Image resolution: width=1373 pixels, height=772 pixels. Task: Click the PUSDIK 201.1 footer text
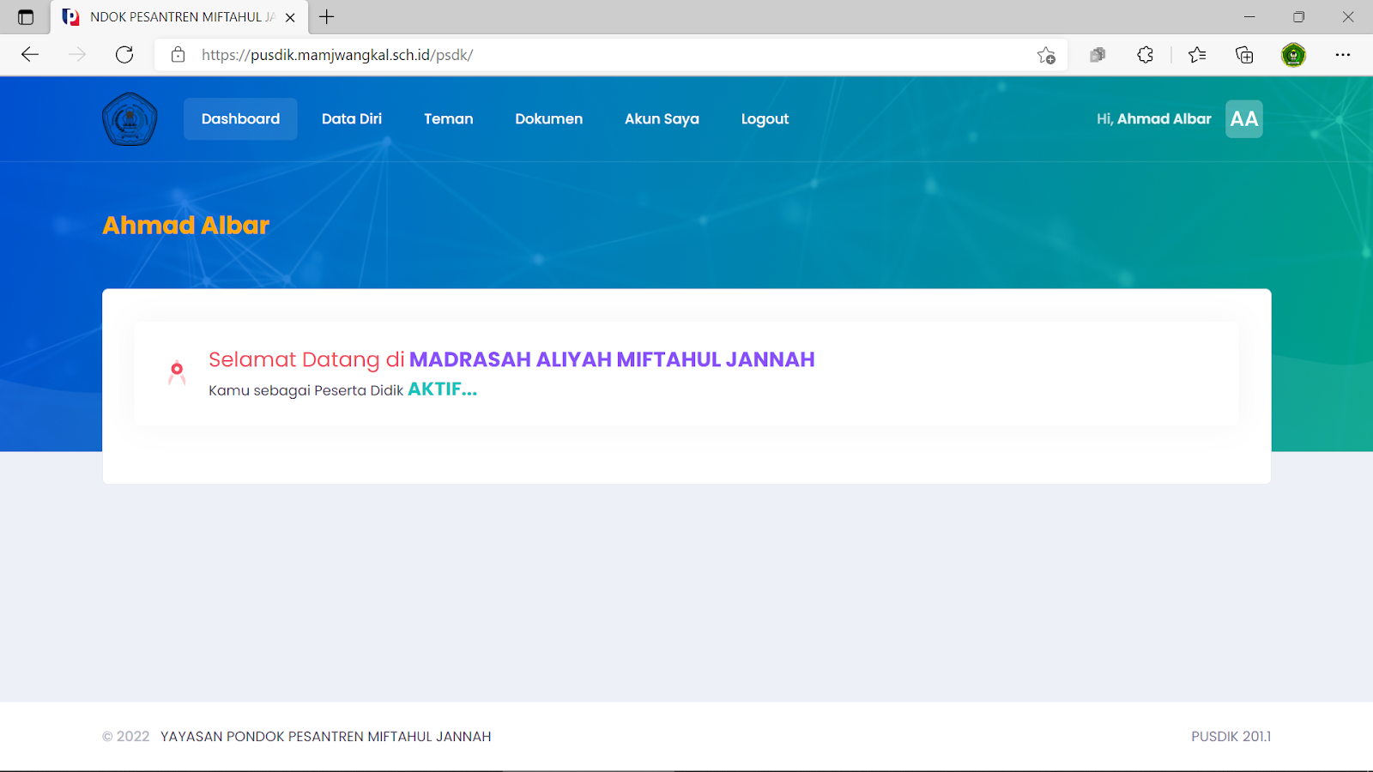(x=1231, y=737)
